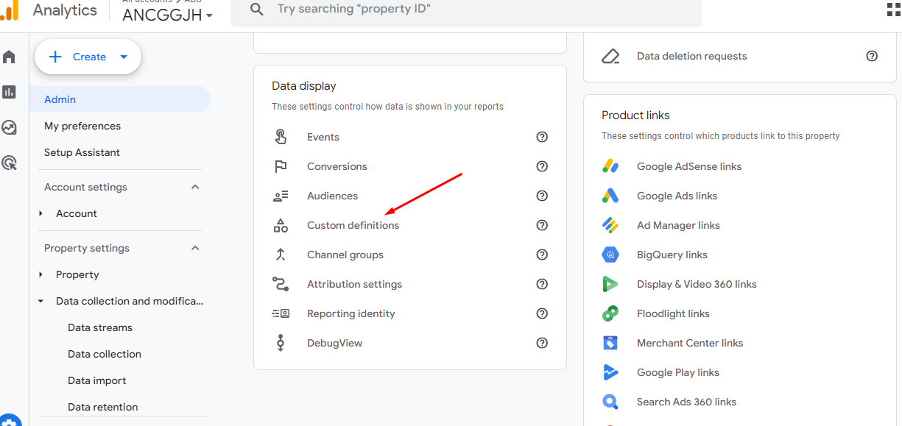The image size is (902, 426).
Task: Open the ANCGGJH account selector dropdown
Action: 167,15
